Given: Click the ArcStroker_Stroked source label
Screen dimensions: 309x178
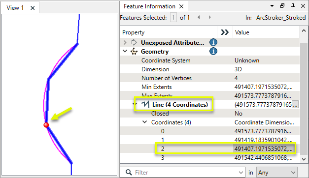Looking at the screenshot, I should click(x=281, y=18).
